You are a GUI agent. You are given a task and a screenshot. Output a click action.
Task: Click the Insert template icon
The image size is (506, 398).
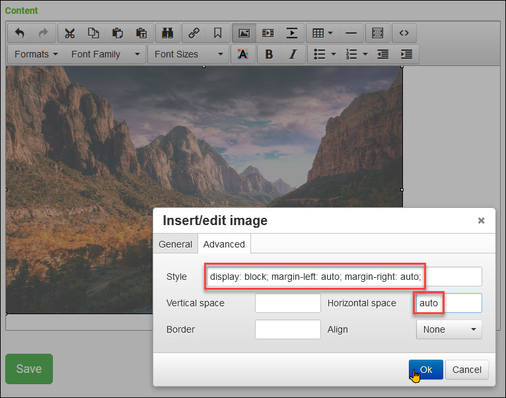[378, 33]
